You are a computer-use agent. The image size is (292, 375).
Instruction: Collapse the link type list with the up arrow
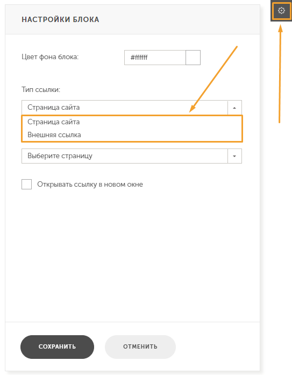pos(234,108)
